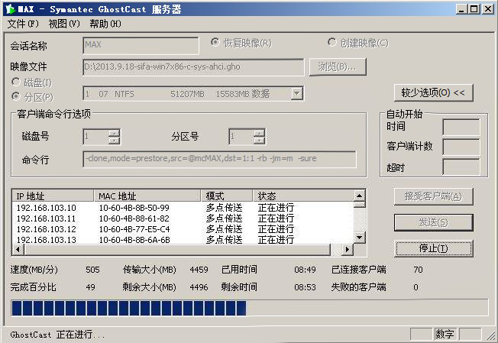Click the 剩余大小(MB) value 4496
Image resolution: width=498 pixels, height=343 pixels.
199,287
